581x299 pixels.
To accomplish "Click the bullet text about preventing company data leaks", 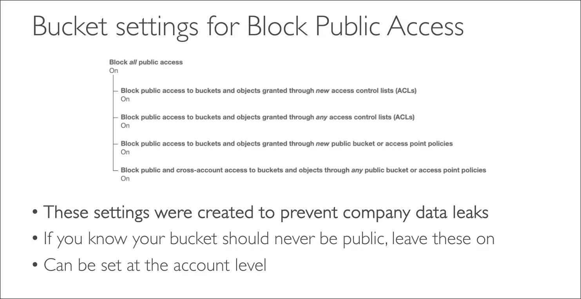I will (x=266, y=212).
